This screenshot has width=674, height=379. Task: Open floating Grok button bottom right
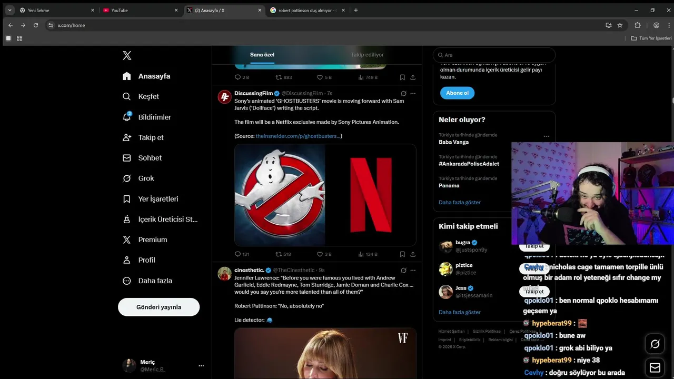point(655,344)
